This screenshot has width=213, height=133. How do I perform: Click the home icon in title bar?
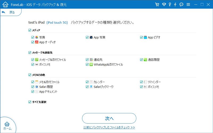[5, 5]
